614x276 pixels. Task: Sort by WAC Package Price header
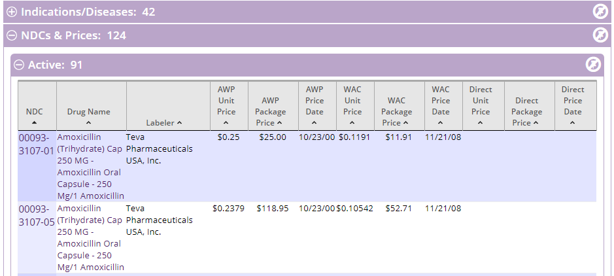[396, 112]
